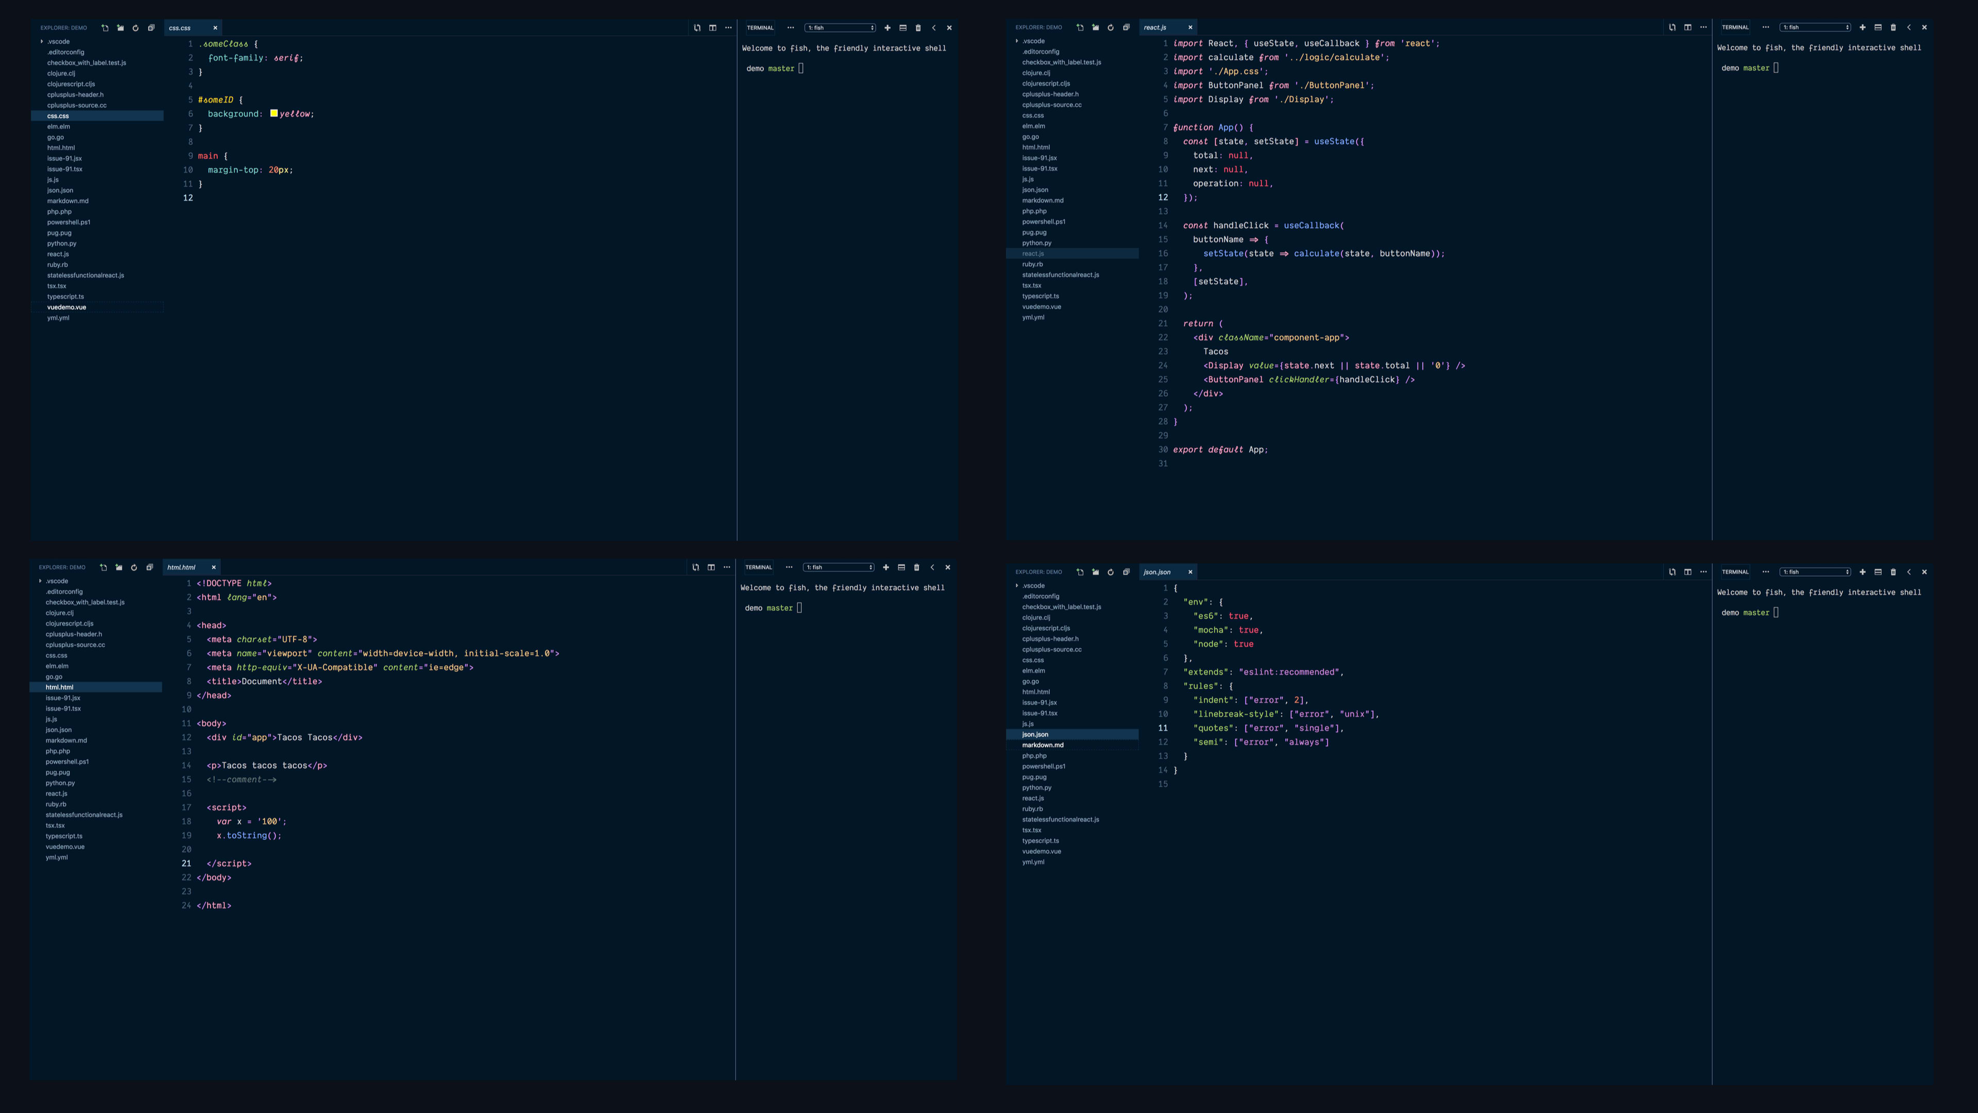Collapse all in react.js window explorer
Image resolution: width=1978 pixels, height=1113 pixels.
point(1126,27)
